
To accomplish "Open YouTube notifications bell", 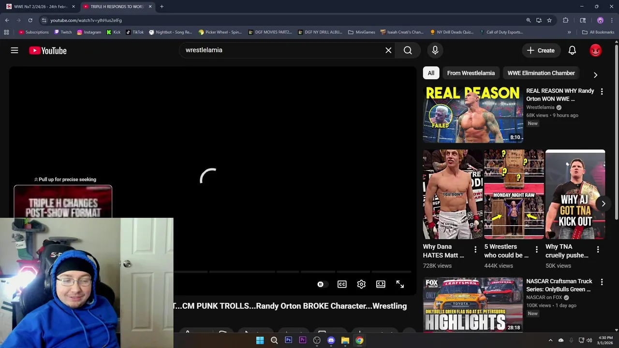I will coord(572,50).
